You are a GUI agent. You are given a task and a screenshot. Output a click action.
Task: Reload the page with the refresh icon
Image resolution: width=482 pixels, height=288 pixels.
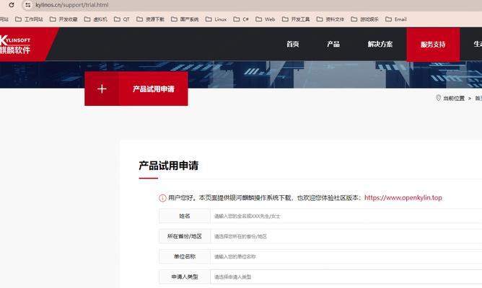[x=12, y=5]
